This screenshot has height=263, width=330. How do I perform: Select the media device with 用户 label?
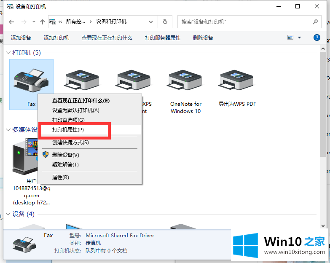(x=25, y=156)
